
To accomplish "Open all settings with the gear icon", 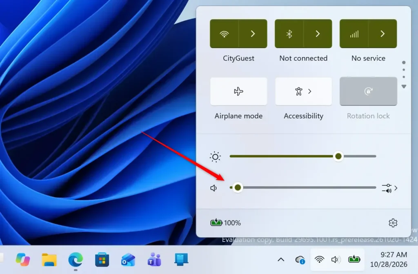I will tap(393, 223).
